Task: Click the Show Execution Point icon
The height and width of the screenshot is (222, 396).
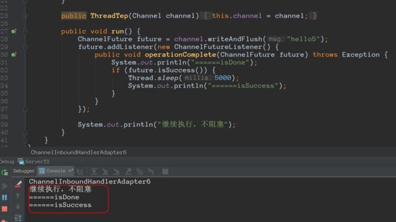Action: (x=80, y=172)
